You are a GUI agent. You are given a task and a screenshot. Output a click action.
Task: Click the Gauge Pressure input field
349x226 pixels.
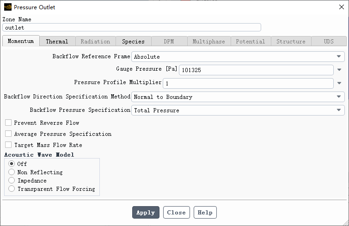[256, 70]
